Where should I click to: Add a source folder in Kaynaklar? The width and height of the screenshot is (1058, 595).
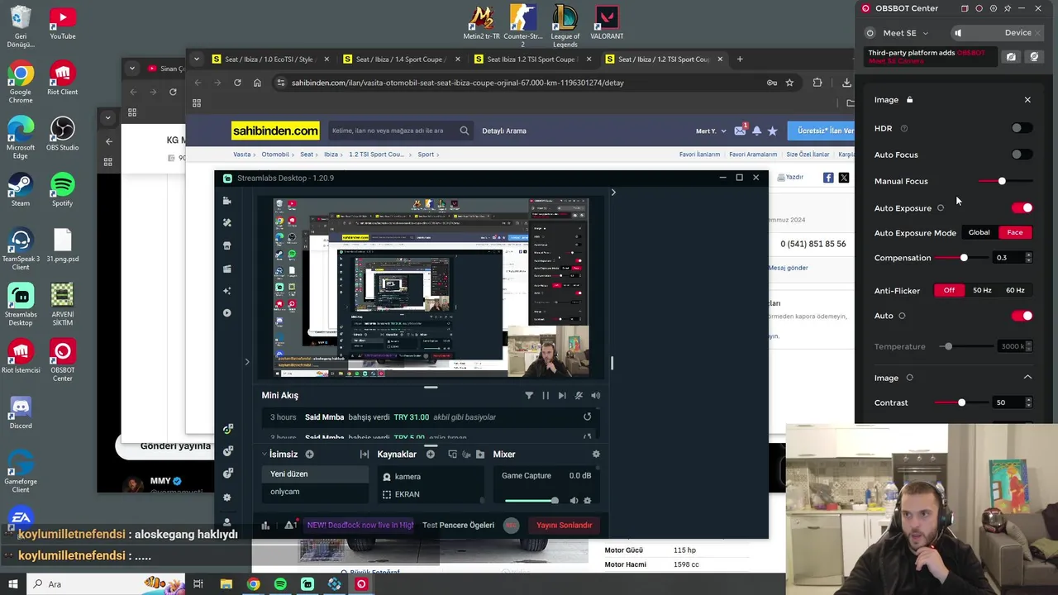tap(480, 455)
